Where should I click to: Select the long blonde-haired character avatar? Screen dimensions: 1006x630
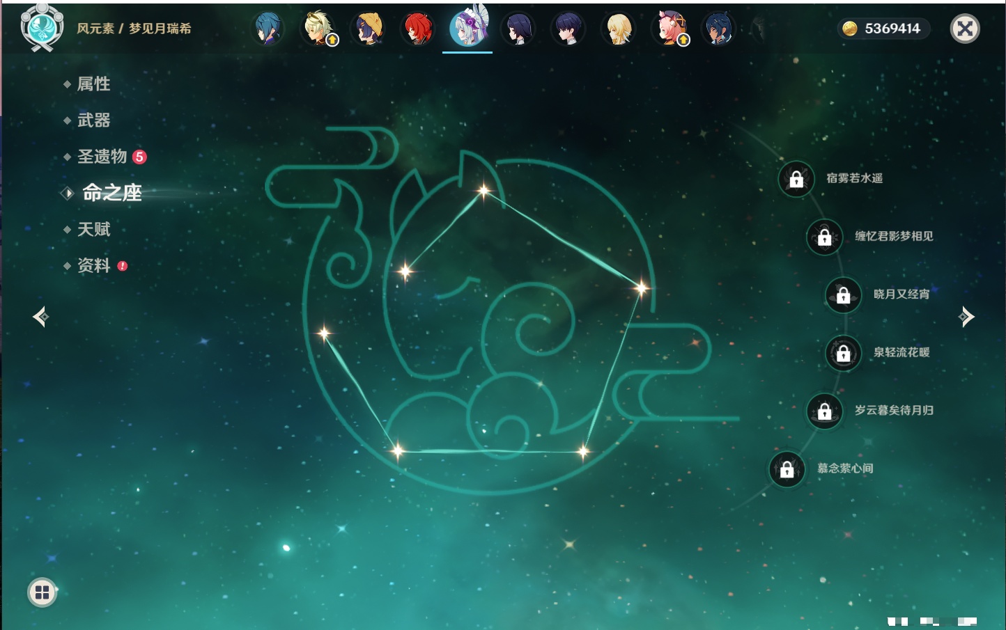tap(618, 29)
